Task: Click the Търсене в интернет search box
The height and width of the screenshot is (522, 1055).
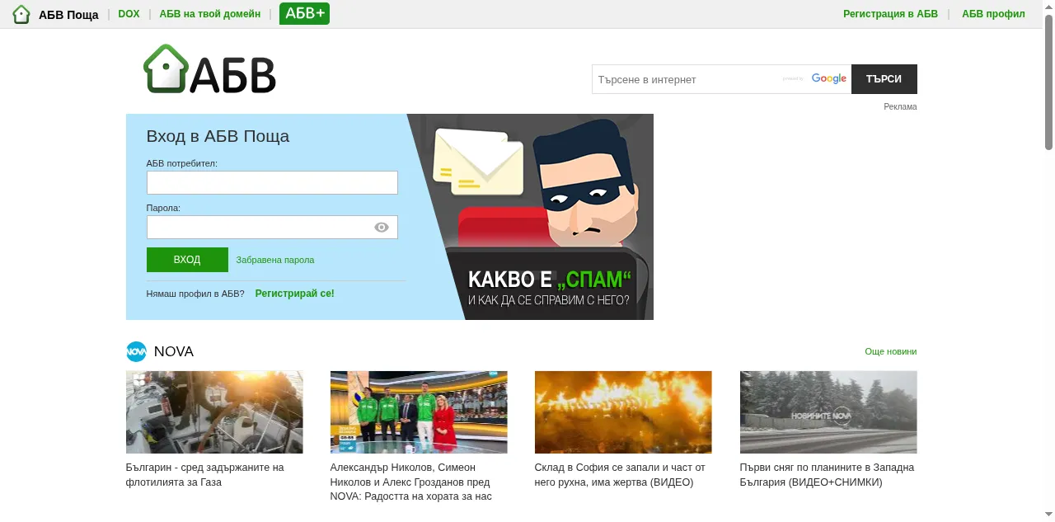Action: pos(721,79)
